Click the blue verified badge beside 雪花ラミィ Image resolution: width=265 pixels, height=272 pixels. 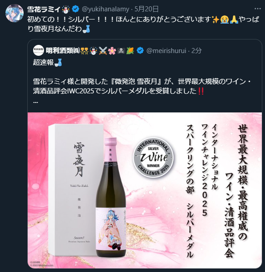[x=75, y=9]
